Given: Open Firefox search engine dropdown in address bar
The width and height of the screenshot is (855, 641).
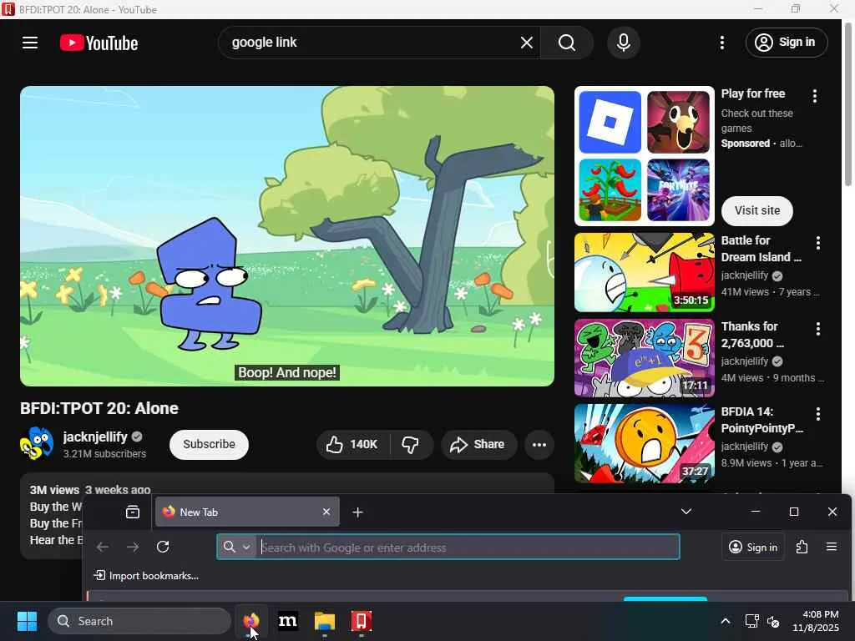Looking at the screenshot, I should click(237, 547).
